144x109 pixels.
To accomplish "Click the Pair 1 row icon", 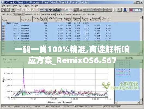I will pyautogui.click(x=4, y=26).
